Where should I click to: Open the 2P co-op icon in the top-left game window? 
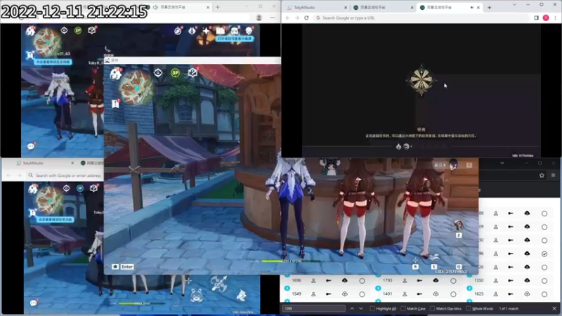[x=78, y=30]
